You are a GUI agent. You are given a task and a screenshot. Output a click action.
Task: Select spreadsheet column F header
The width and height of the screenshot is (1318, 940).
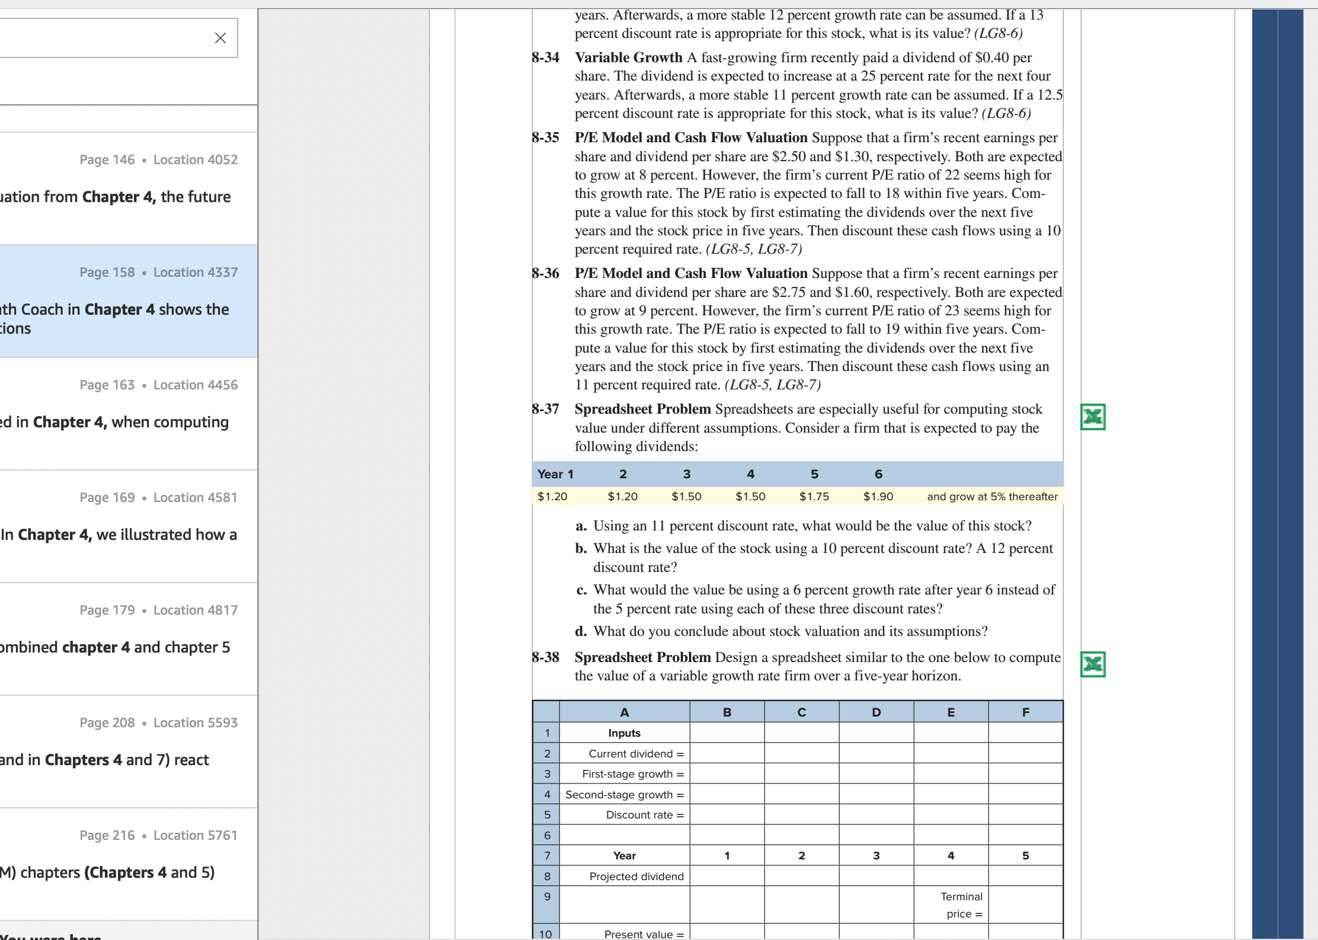pyautogui.click(x=1026, y=712)
